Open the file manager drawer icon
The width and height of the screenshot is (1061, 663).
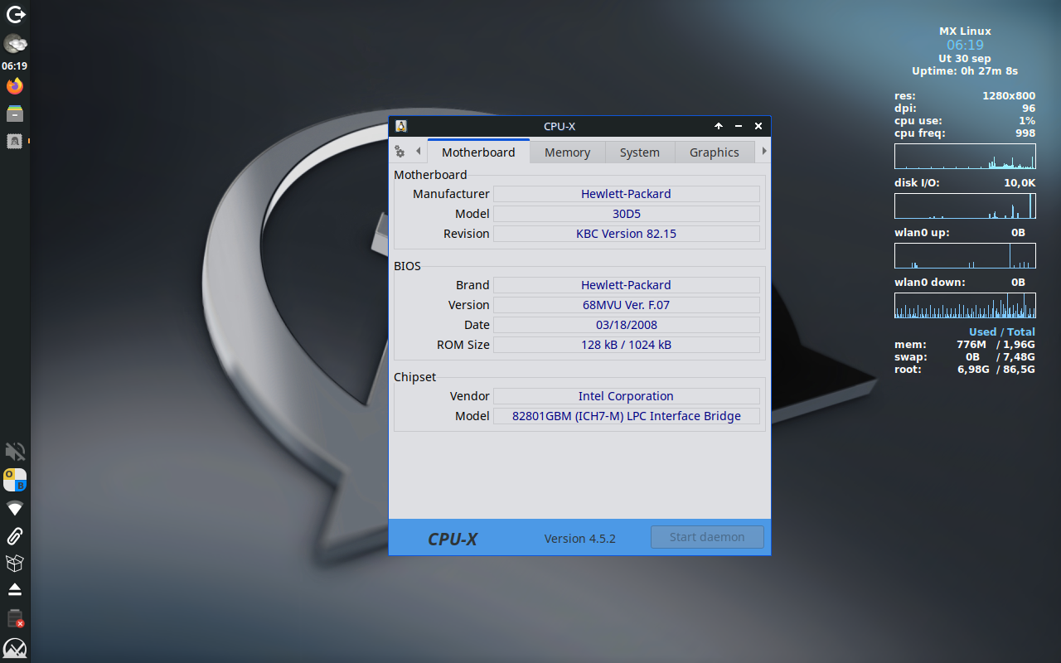(x=15, y=114)
